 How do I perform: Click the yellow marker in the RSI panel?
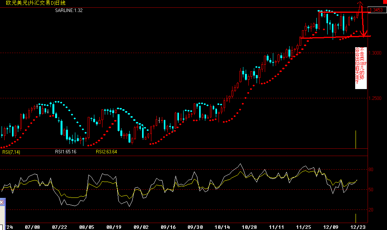pyautogui.click(x=356, y=218)
